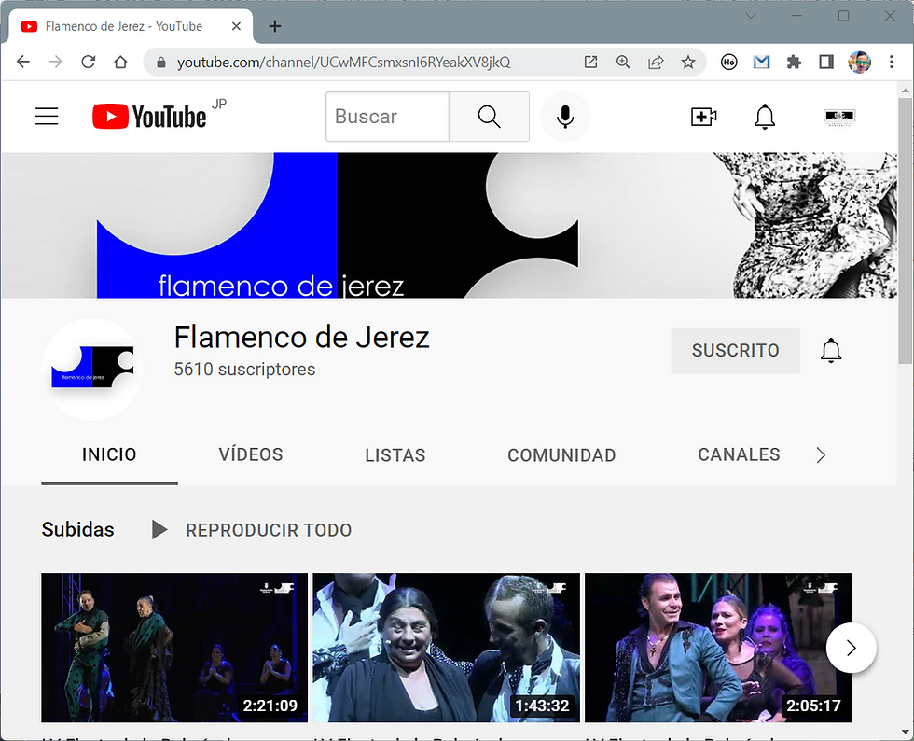Click the flamenco de jerez channel banner
Screen dimensions: 914x741
pos(450,225)
